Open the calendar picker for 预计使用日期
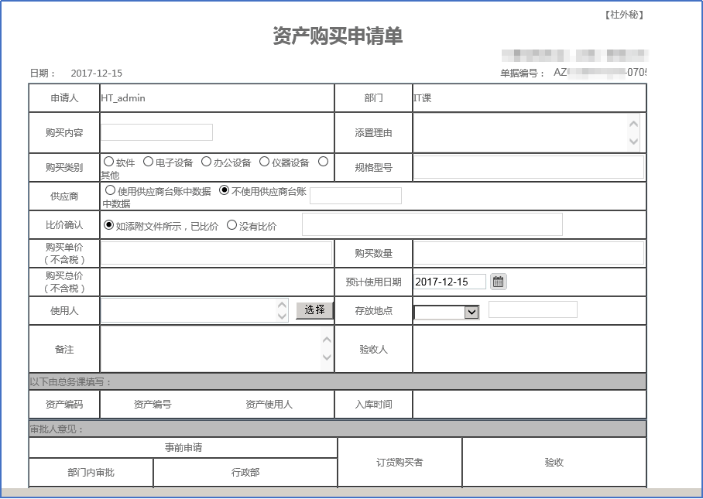The height and width of the screenshot is (499, 703). click(498, 282)
